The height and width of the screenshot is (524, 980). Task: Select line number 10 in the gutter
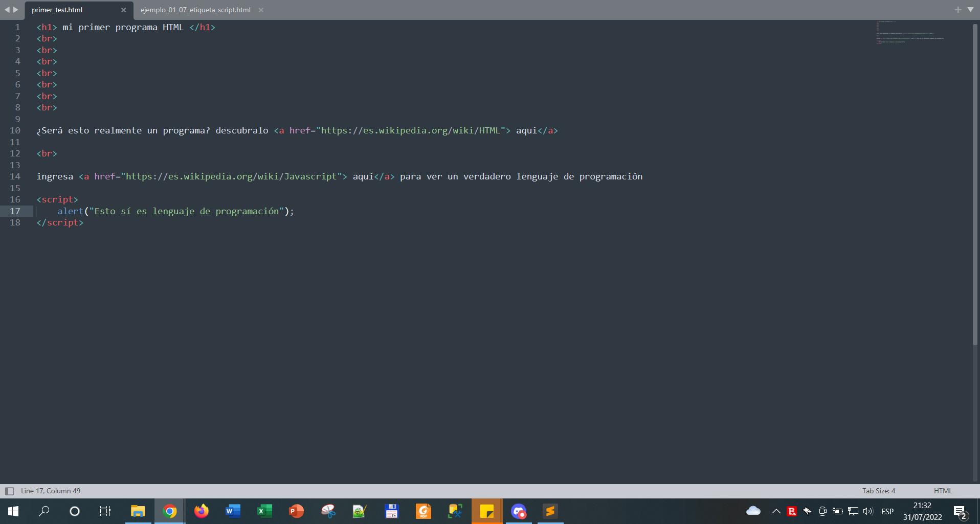(15, 130)
